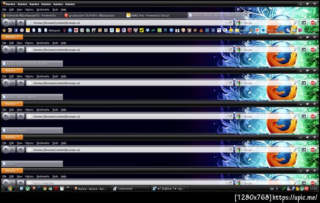Viewport: 320px width, 203px height.
Task: Switch to the 'Powered by Discuz!' tab
Action: (156, 15)
